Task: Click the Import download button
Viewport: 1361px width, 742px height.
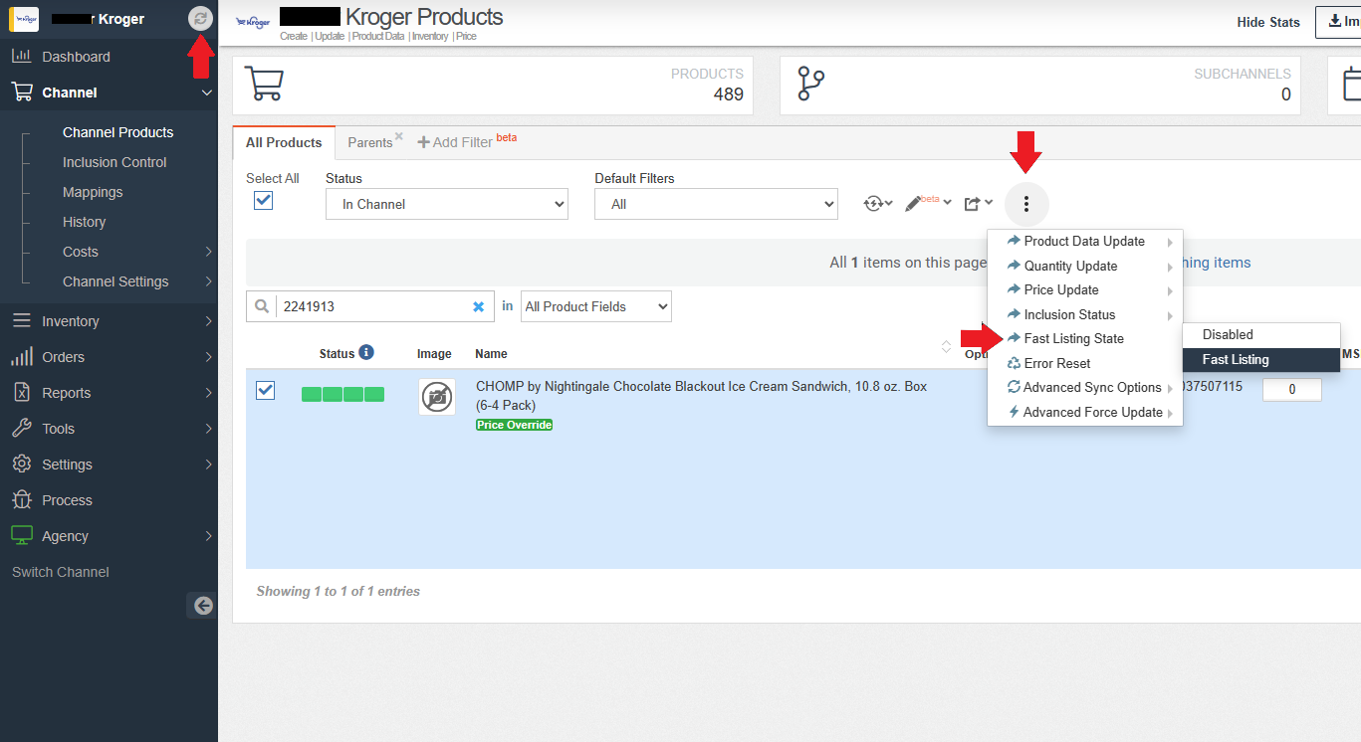Action: click(1338, 22)
